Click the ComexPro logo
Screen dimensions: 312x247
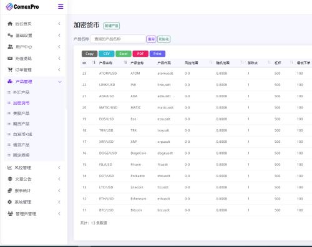(x=22, y=7)
